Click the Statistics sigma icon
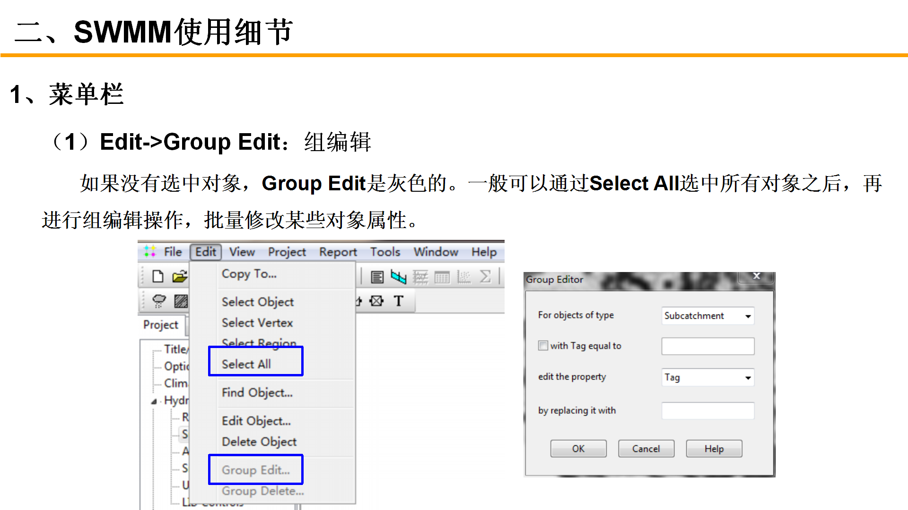Image resolution: width=908 pixels, height=510 pixels. pos(485,277)
